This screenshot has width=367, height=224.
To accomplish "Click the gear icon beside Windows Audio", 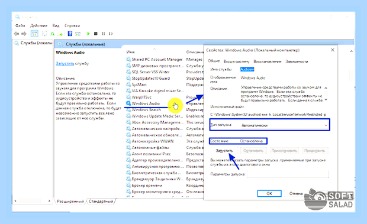I will pos(128,103).
